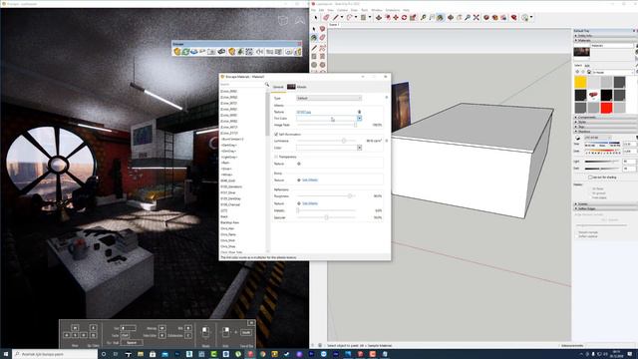Select the Eraser tool in SketchUp top toolbar
This screenshot has width=638, height=359.
[x=326, y=18]
